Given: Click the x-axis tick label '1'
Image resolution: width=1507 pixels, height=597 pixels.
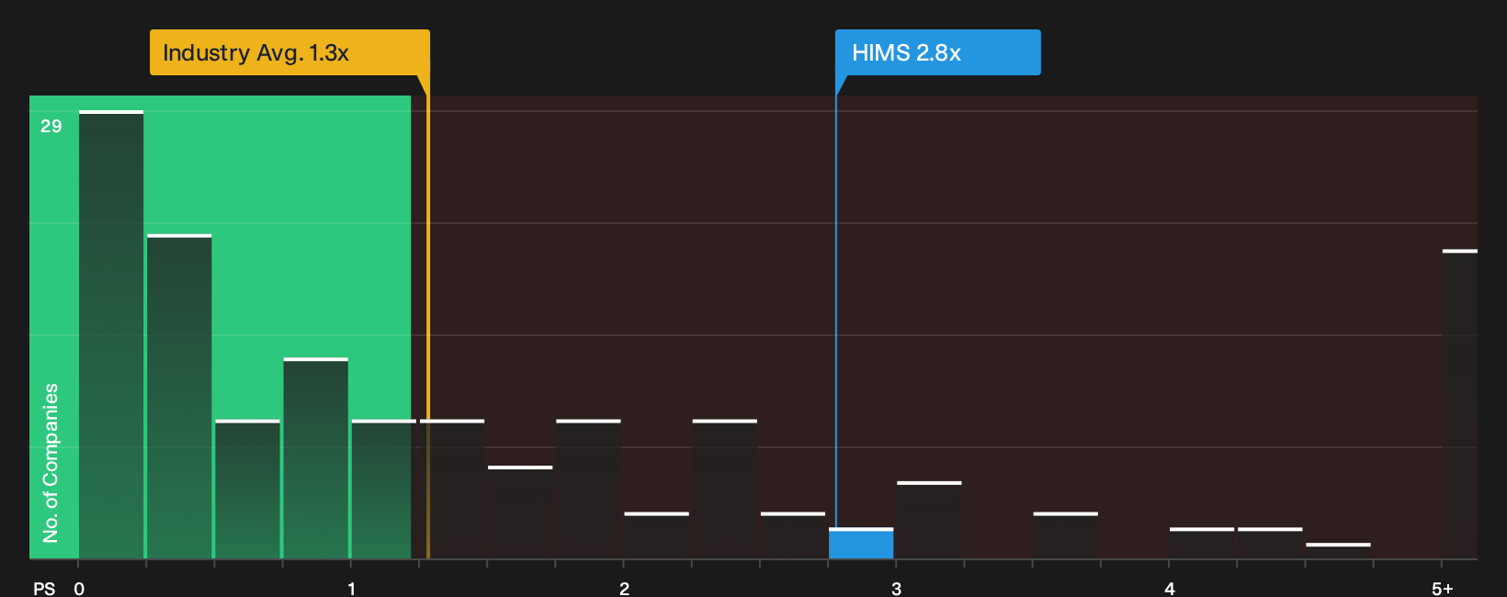Looking at the screenshot, I should point(351,588).
